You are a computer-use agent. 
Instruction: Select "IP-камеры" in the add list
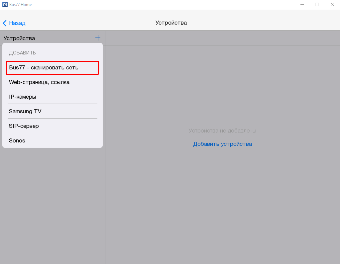22,97
